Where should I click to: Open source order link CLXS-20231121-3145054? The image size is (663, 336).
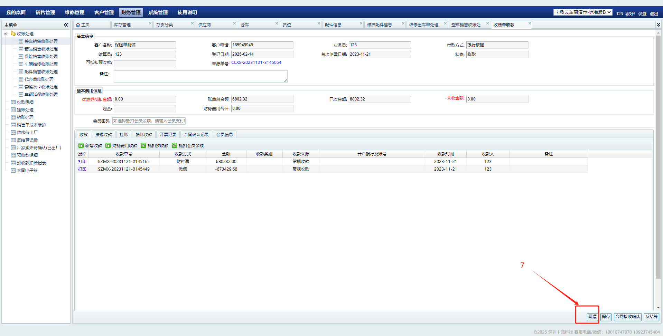[x=256, y=63]
